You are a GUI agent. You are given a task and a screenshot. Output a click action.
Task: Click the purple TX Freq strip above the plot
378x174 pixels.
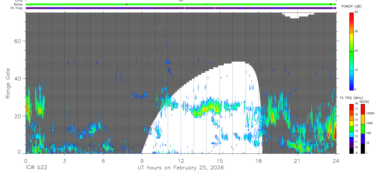[181, 8]
